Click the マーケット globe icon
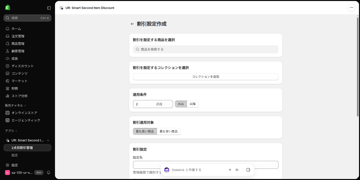The height and width of the screenshot is (180, 360). coord(7,81)
